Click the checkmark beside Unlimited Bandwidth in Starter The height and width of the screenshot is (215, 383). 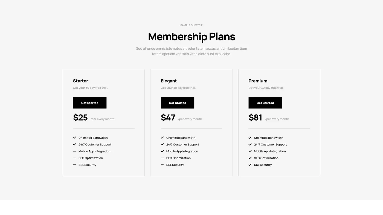(74, 138)
